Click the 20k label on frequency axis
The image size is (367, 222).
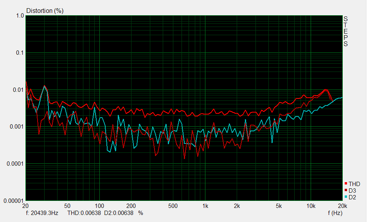(342, 206)
